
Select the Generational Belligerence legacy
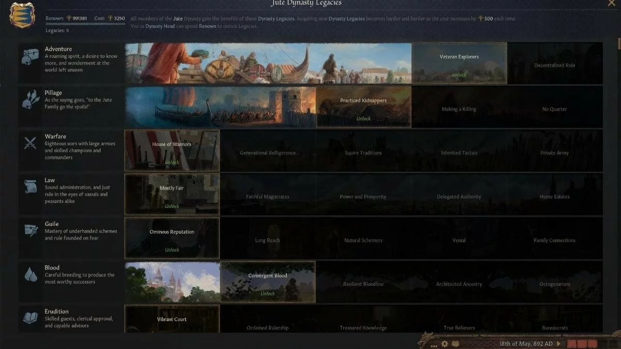coord(268,150)
